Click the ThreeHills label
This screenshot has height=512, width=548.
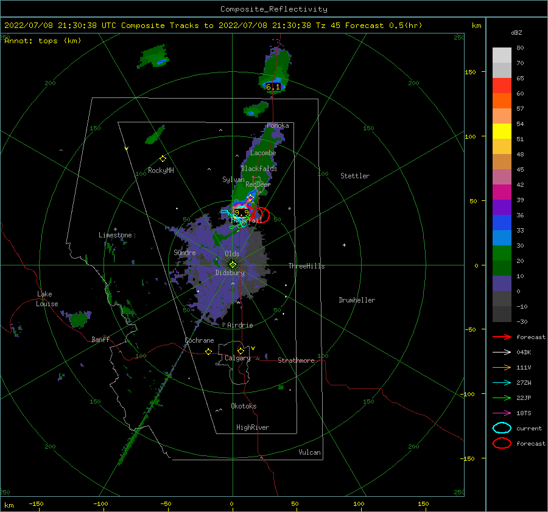306,266
